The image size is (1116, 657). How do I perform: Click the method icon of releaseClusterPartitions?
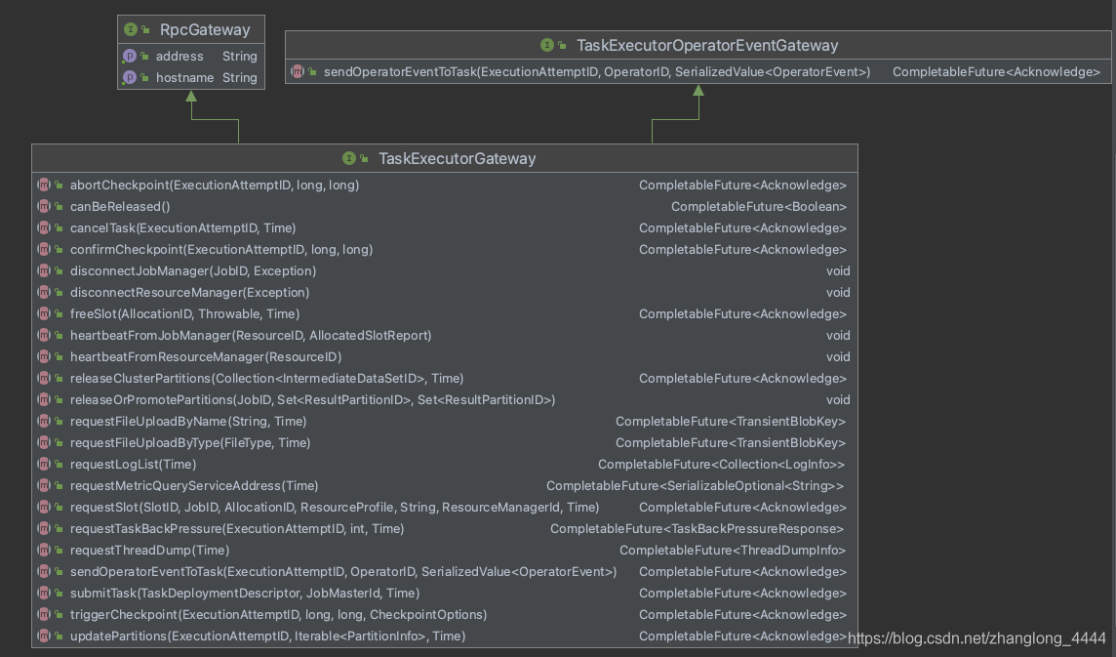click(44, 378)
